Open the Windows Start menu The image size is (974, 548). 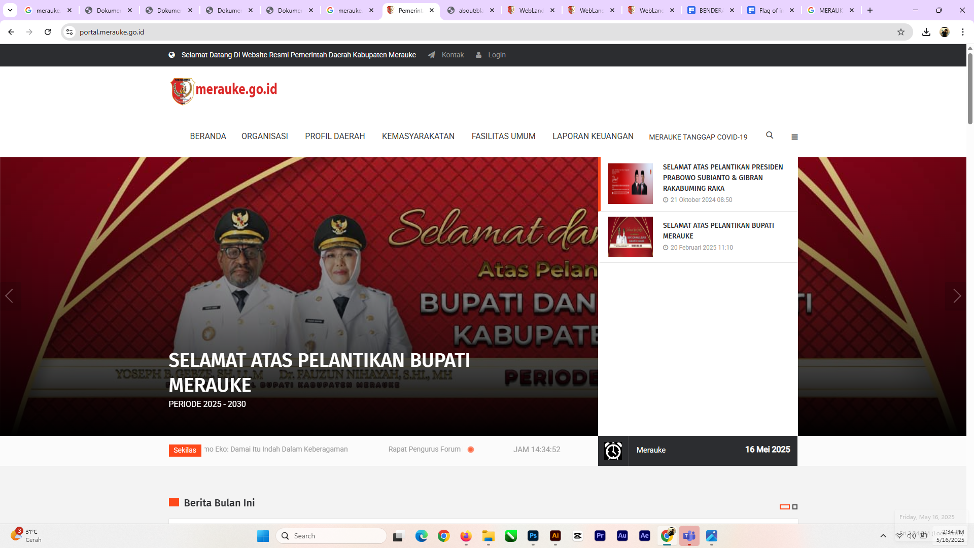pos(263,536)
